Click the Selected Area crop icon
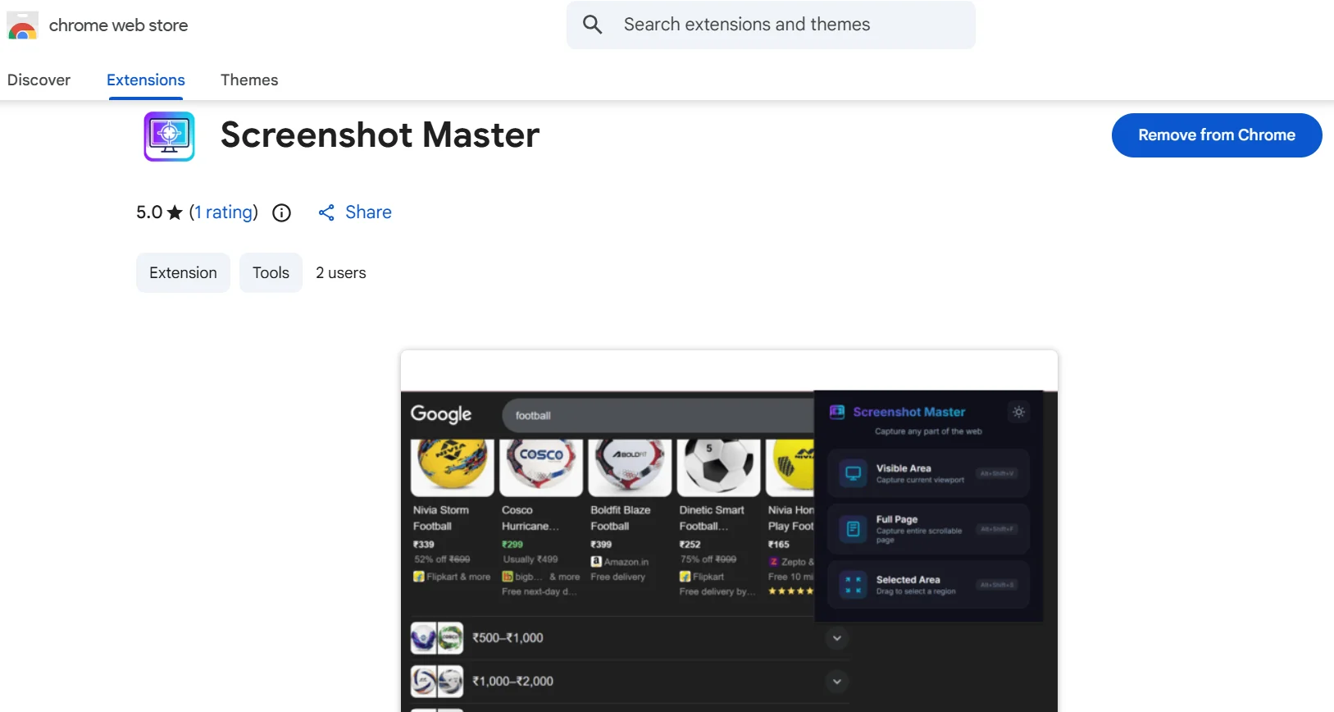This screenshot has height=712, width=1334. click(x=854, y=585)
